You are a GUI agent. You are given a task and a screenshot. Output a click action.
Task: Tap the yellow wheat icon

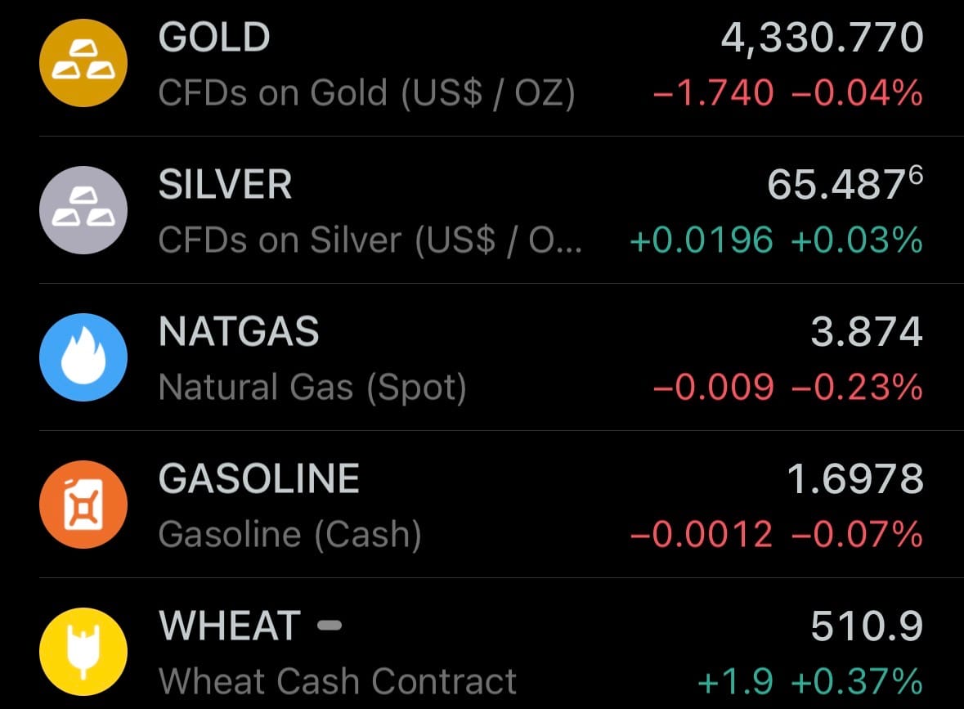pyautogui.click(x=83, y=652)
